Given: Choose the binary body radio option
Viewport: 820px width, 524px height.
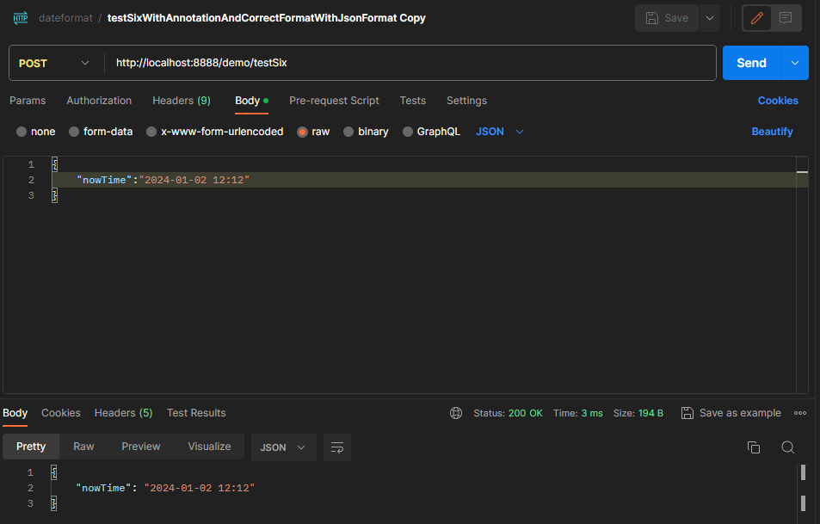Looking at the screenshot, I should 348,132.
